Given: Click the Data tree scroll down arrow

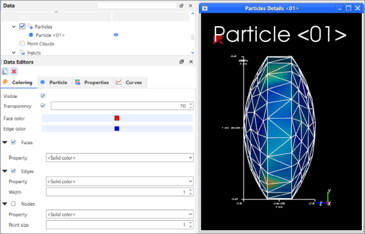Looking at the screenshot, I should [192, 53].
